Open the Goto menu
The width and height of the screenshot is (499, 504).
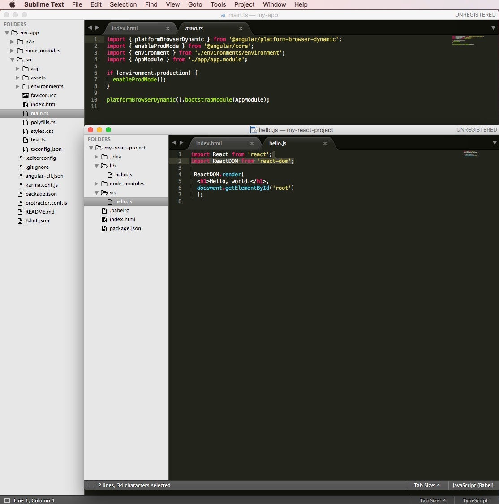pos(195,4)
